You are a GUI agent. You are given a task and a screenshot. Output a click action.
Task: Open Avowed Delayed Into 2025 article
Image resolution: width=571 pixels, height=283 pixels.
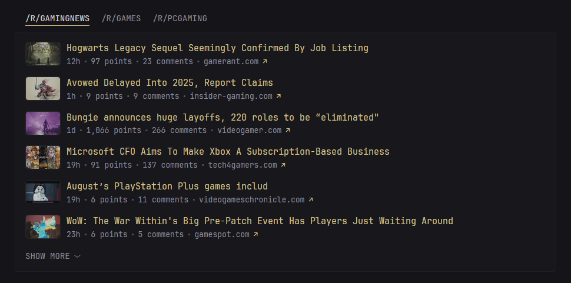coord(170,83)
